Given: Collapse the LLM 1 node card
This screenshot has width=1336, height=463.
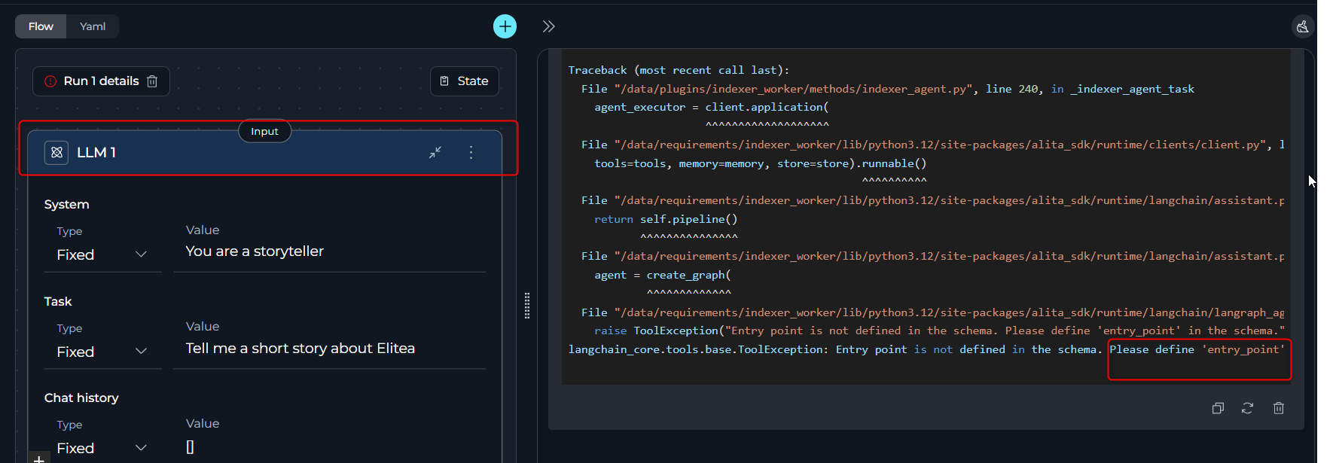Looking at the screenshot, I should click(x=435, y=153).
